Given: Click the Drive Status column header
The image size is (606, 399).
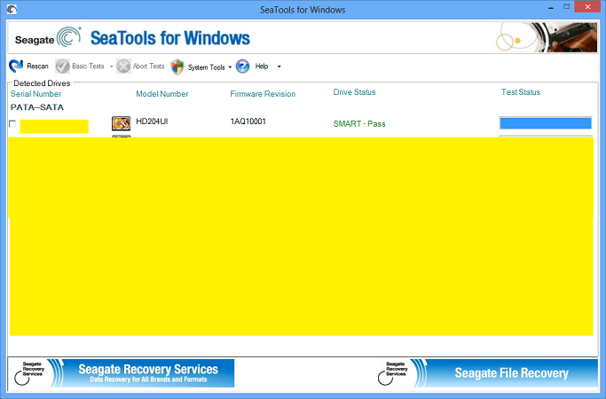Looking at the screenshot, I should click(x=354, y=92).
